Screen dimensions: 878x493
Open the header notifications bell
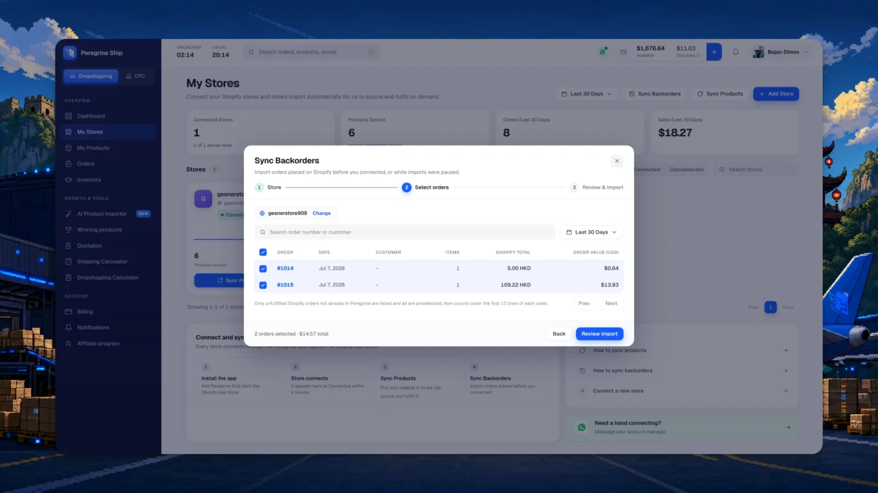[x=736, y=52]
